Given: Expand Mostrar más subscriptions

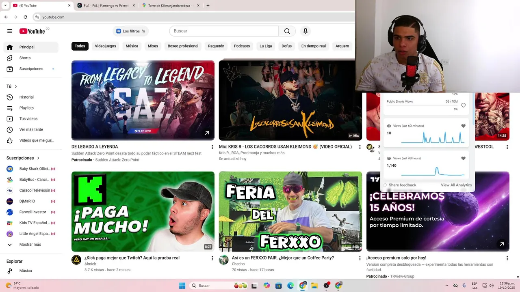Looking at the screenshot, I should (31, 245).
